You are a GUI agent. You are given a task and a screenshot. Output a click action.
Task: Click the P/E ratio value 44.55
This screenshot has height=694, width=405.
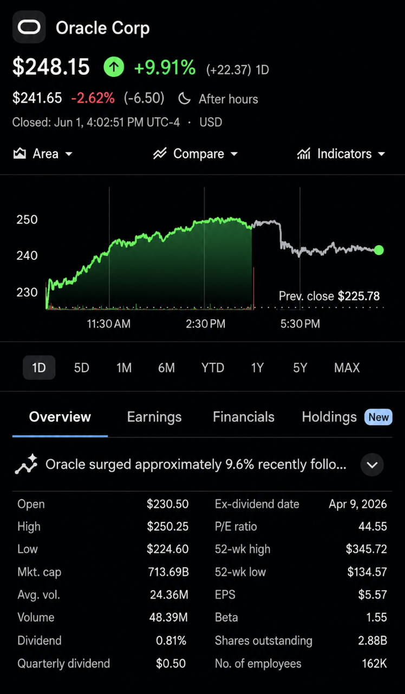coord(373,526)
